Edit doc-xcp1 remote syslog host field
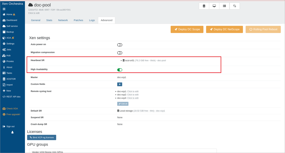The image size is (285, 153). (133, 91)
